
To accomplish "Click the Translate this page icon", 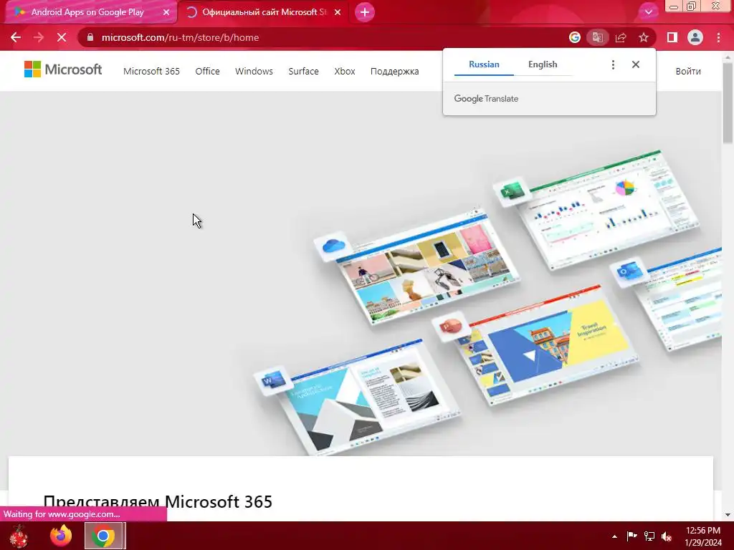I will click(597, 37).
